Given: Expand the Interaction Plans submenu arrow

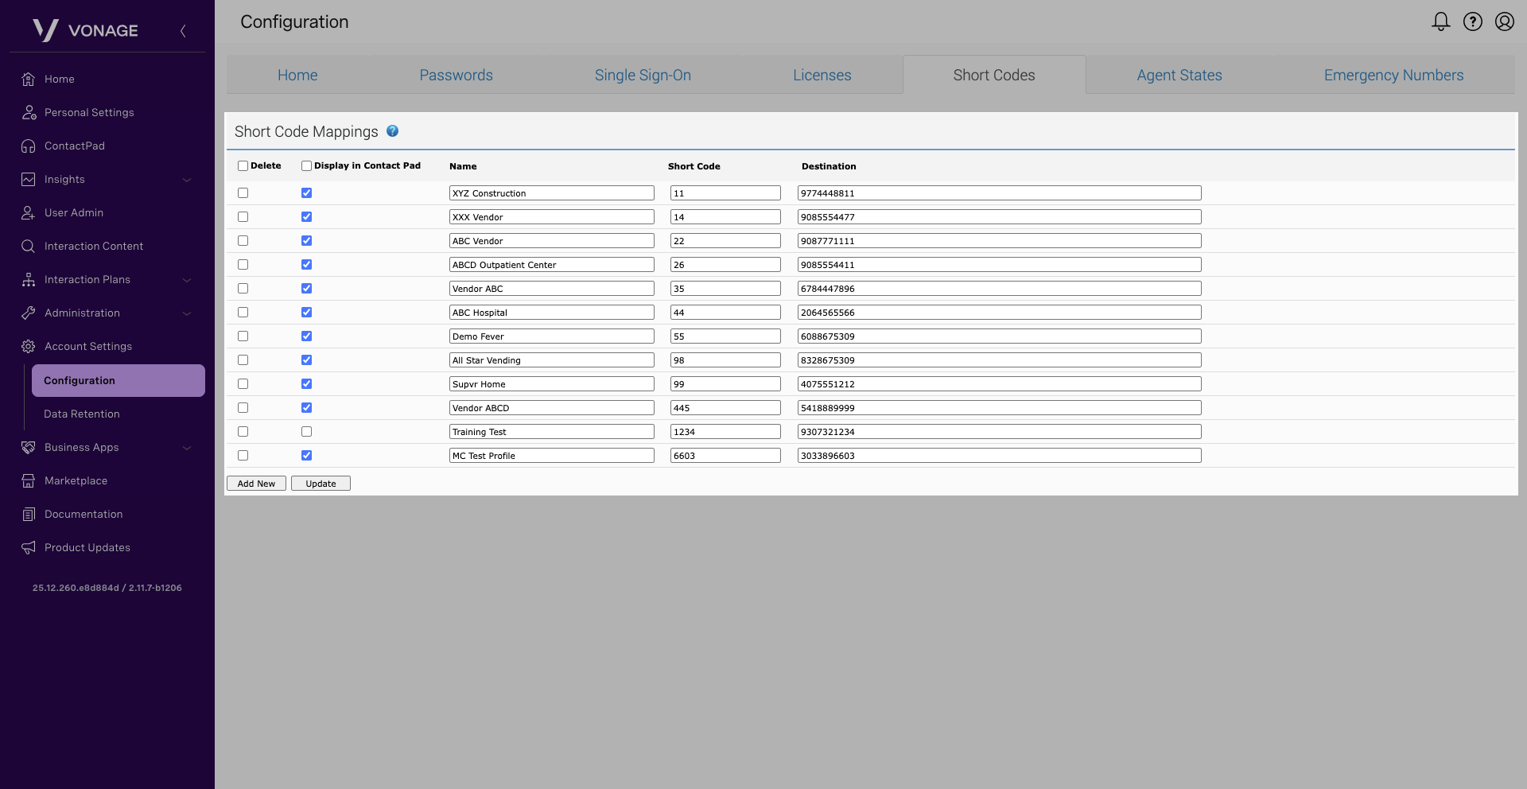Looking at the screenshot, I should [187, 280].
